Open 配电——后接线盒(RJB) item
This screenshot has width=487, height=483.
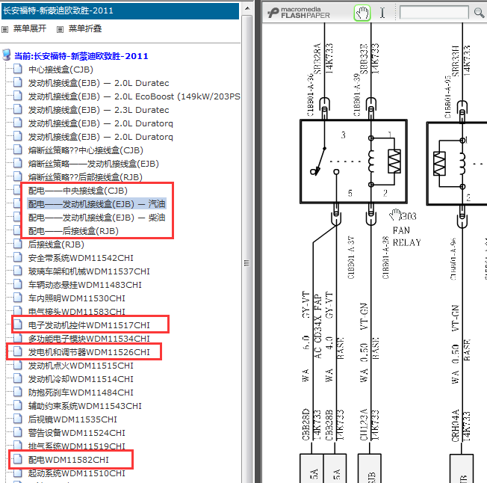point(73,231)
